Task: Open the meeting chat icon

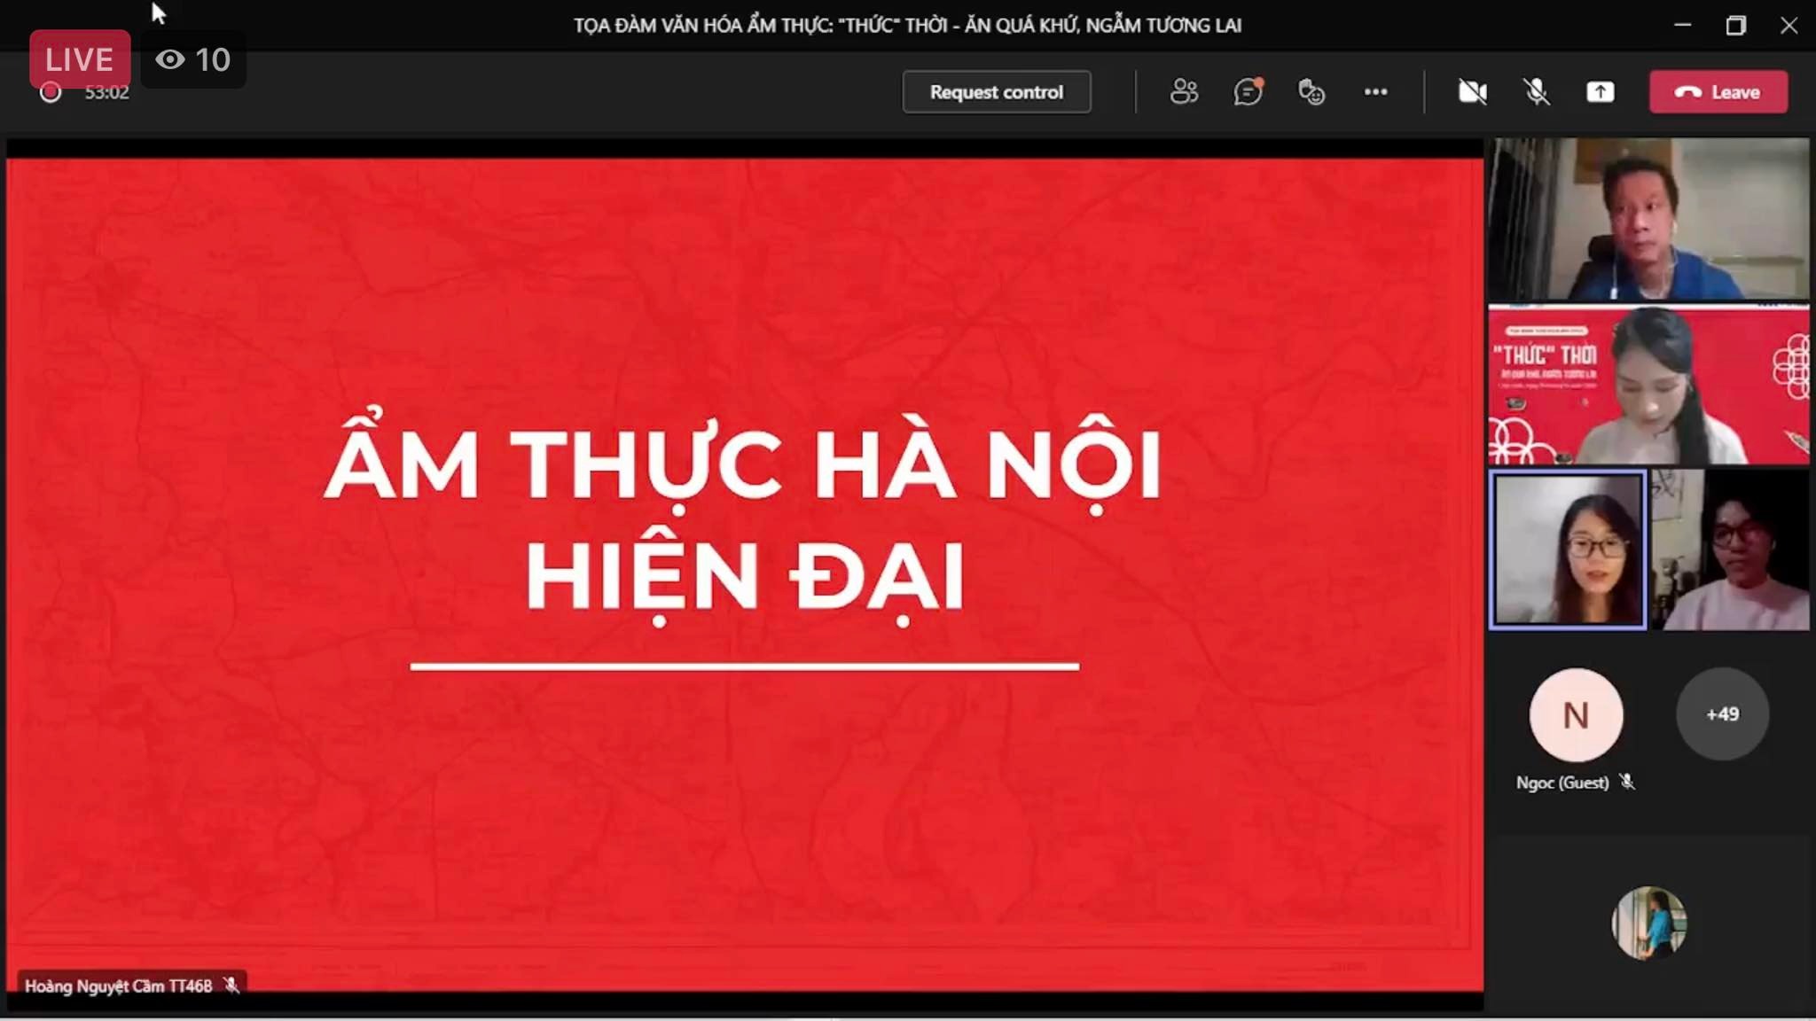Action: point(1248,92)
